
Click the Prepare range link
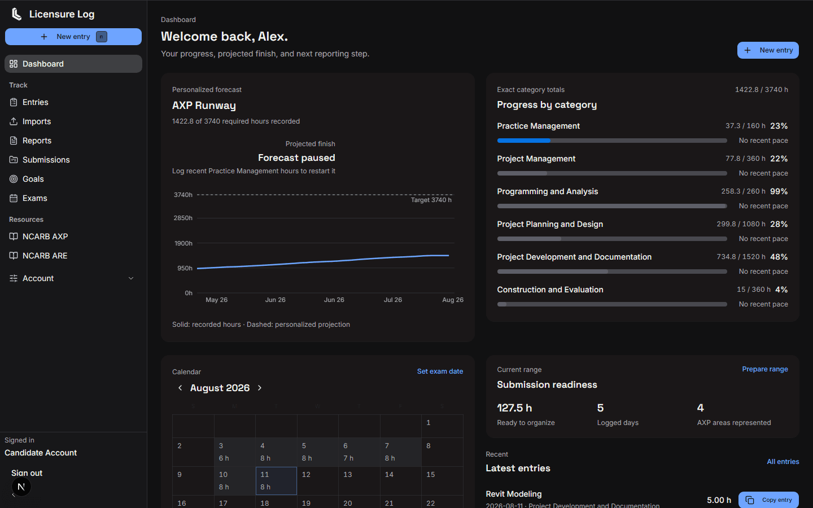click(765, 369)
